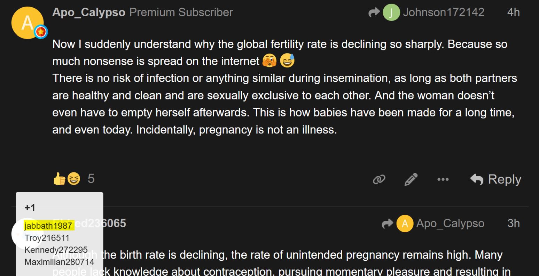Click the reply-to arrow beside Johnson172142
The width and height of the screenshot is (539, 276).
click(x=374, y=13)
